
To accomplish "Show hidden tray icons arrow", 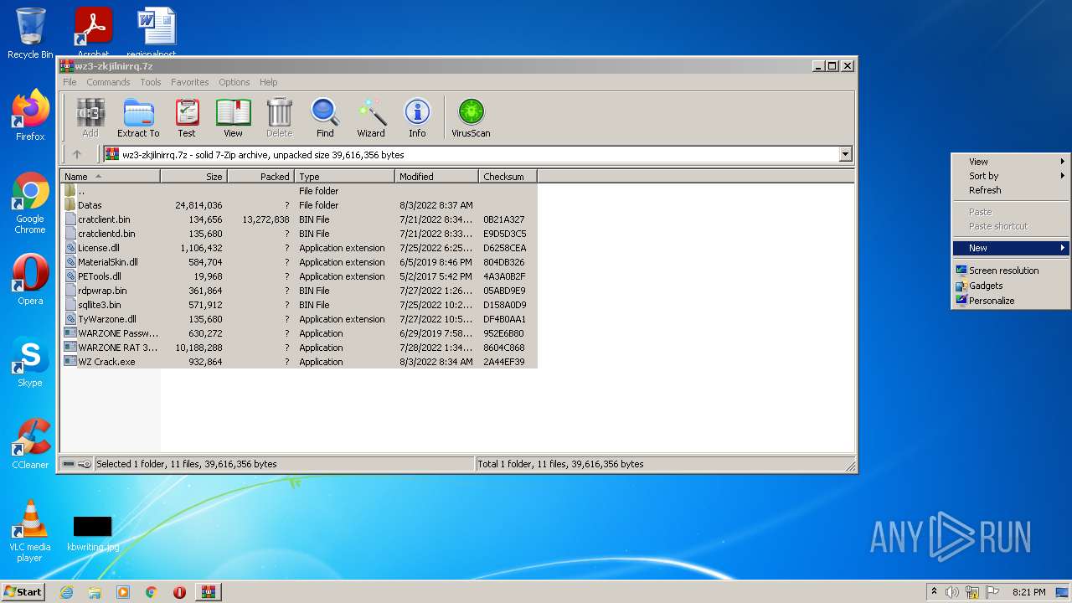I will (934, 592).
